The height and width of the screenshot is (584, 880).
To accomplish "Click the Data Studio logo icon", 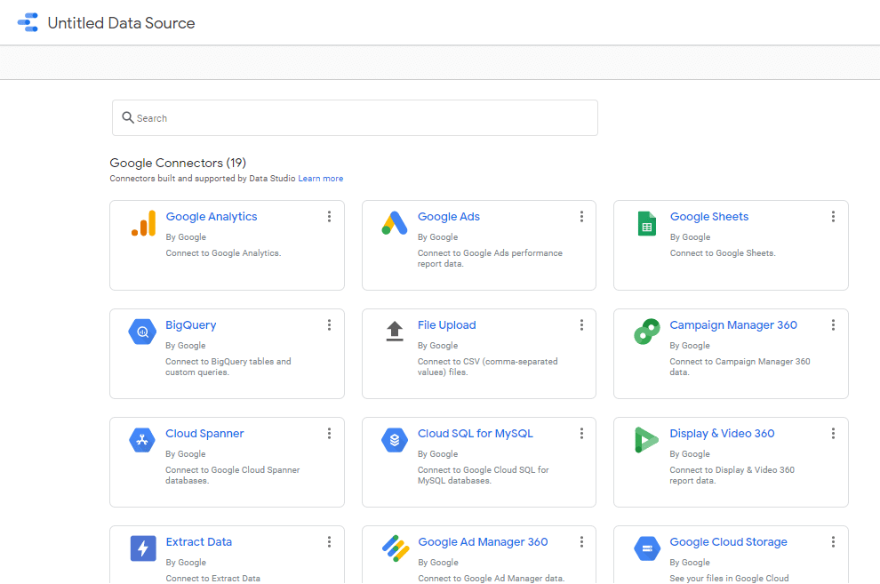I will 28,22.
